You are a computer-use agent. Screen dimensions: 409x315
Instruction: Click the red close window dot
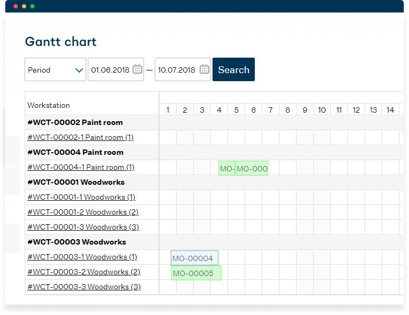(16, 6)
